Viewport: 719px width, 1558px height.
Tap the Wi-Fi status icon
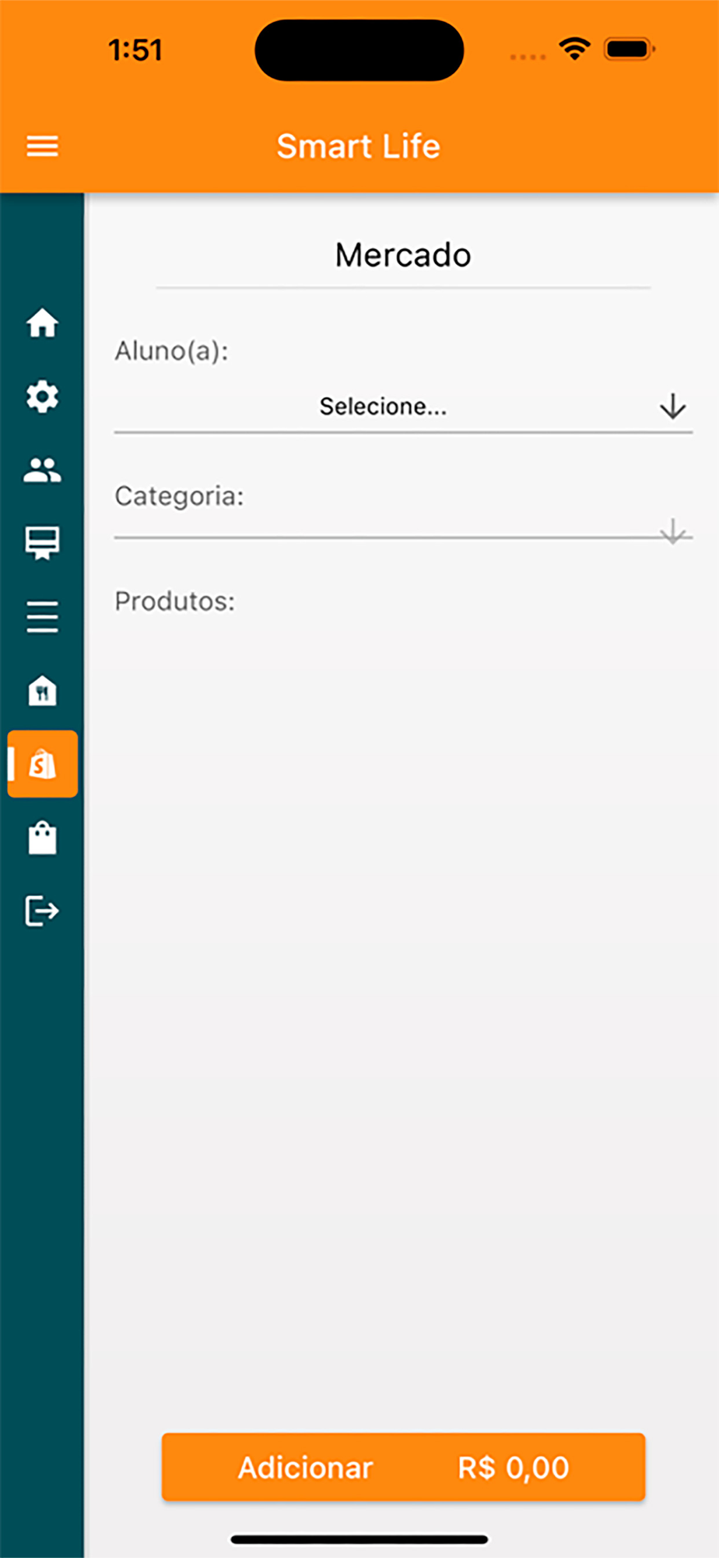point(574,49)
